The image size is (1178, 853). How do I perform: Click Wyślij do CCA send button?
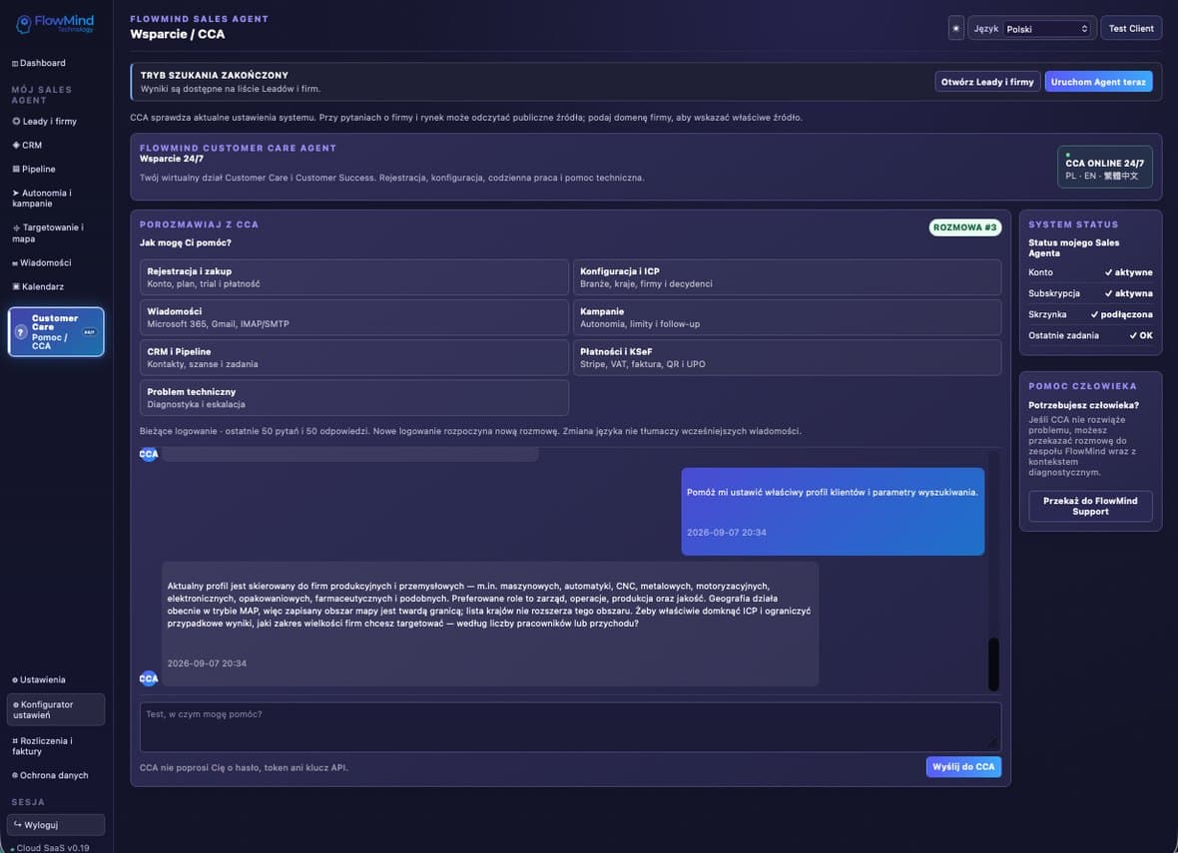[x=963, y=766]
